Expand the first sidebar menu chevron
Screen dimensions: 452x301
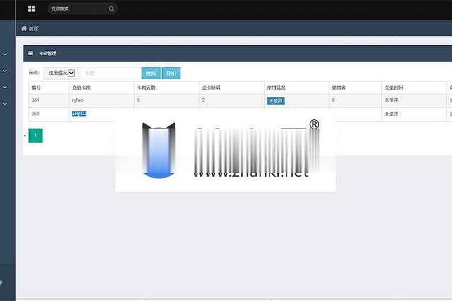(x=5, y=54)
